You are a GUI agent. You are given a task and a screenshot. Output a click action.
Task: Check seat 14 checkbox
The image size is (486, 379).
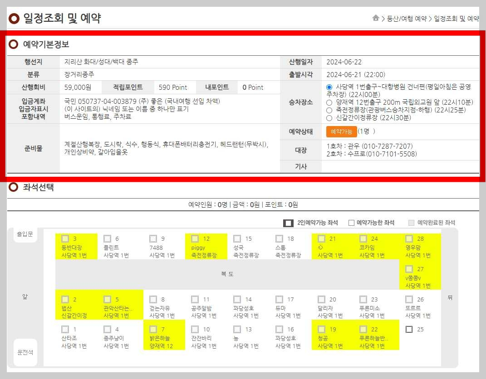237,299
